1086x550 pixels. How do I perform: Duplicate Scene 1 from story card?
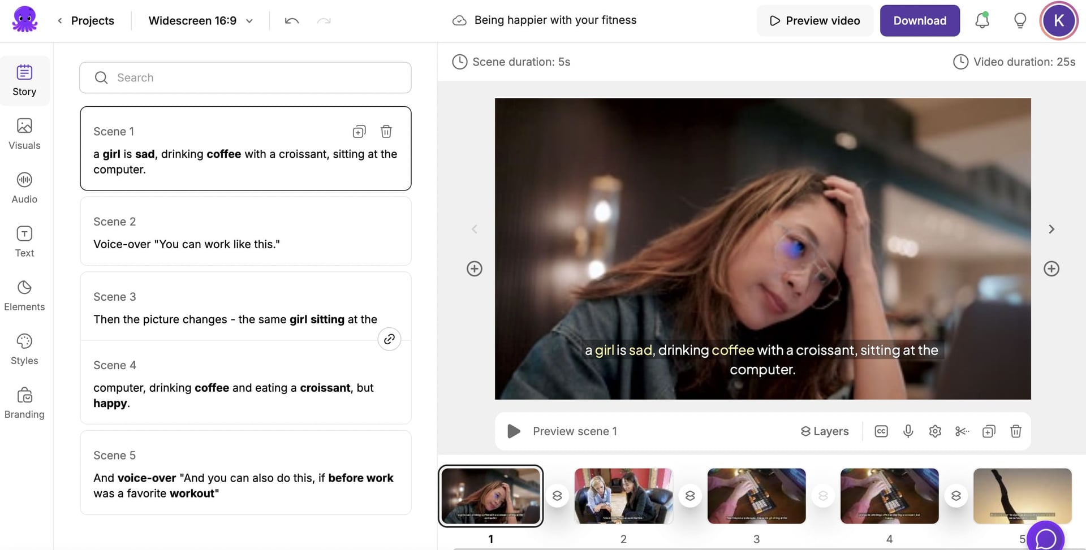pyautogui.click(x=359, y=132)
